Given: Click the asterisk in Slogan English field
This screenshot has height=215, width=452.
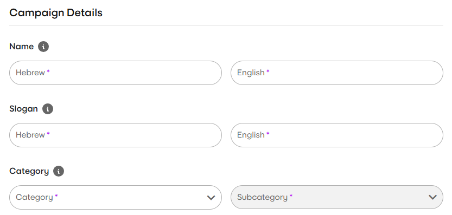Looking at the screenshot, I should coord(268,134).
